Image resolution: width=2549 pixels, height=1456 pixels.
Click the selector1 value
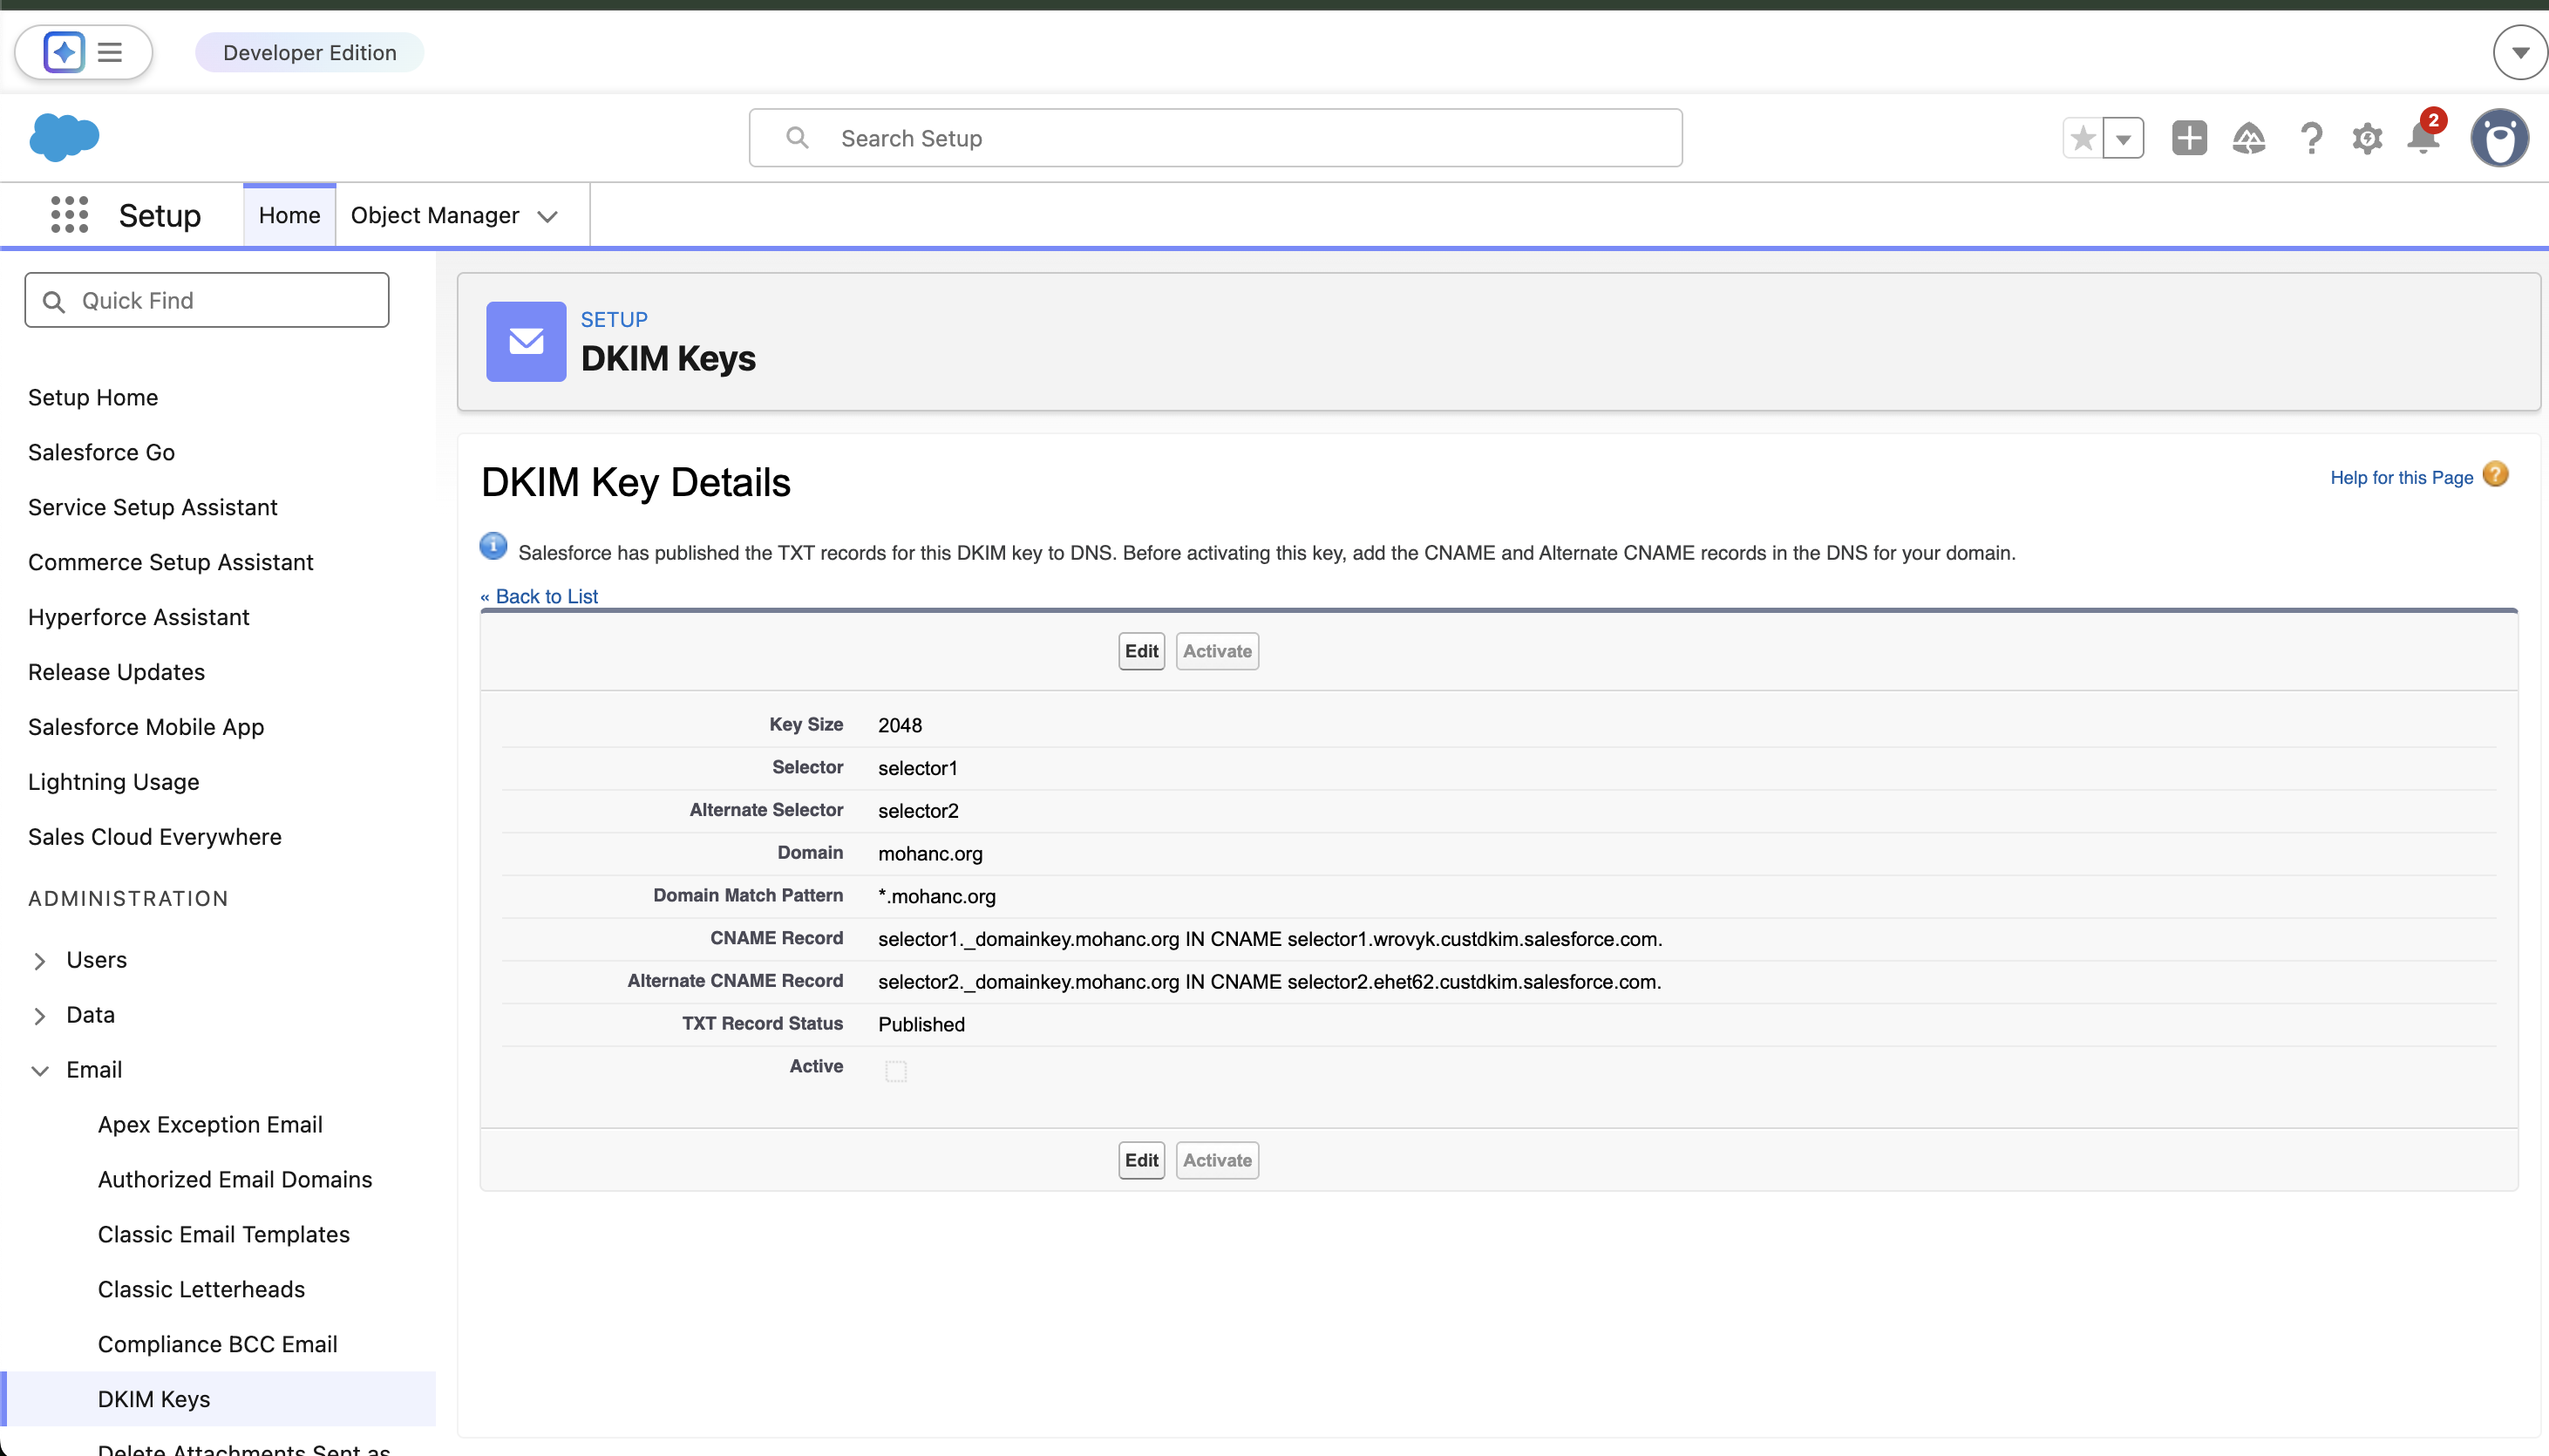pyautogui.click(x=918, y=768)
